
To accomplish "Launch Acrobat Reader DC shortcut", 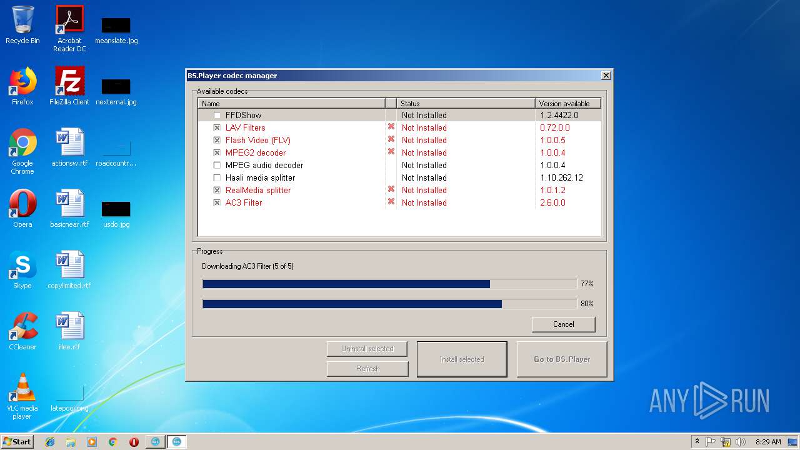I will pos(69,29).
